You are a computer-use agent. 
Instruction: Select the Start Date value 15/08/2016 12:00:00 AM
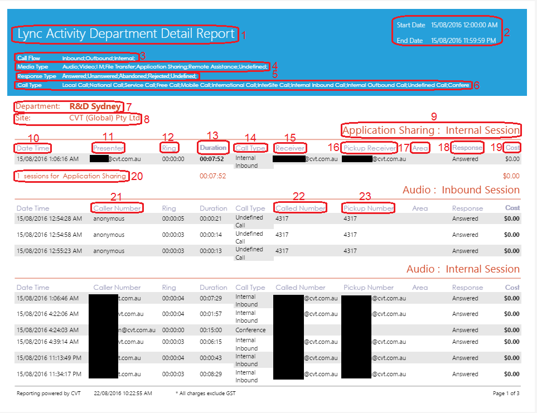pos(464,25)
